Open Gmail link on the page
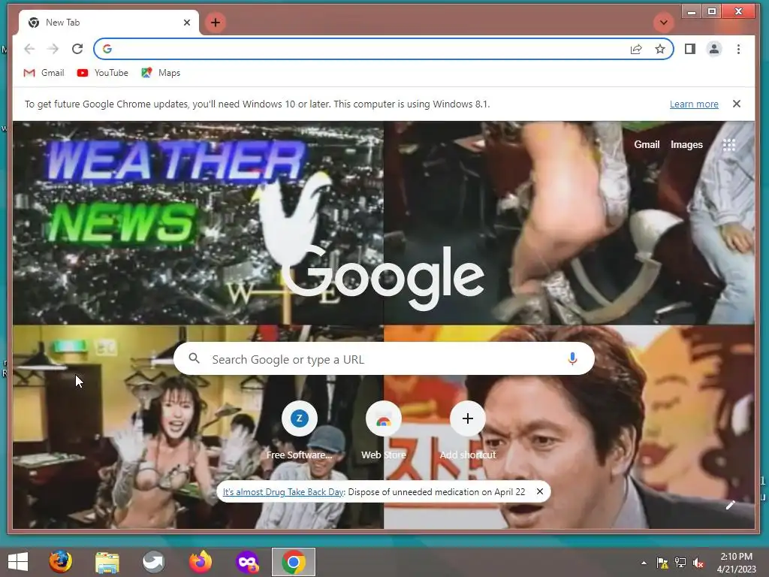Screen dimensions: 769x577 tap(647, 145)
